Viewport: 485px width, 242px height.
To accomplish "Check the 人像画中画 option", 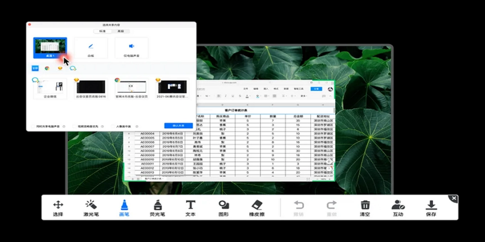I will click(113, 127).
